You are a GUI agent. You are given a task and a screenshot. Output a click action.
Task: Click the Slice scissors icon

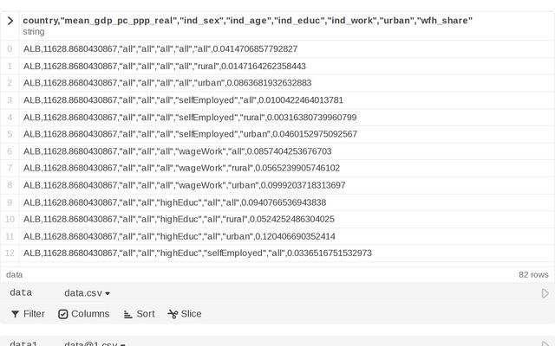[x=173, y=314]
